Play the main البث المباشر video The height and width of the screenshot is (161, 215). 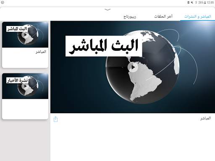(133, 68)
